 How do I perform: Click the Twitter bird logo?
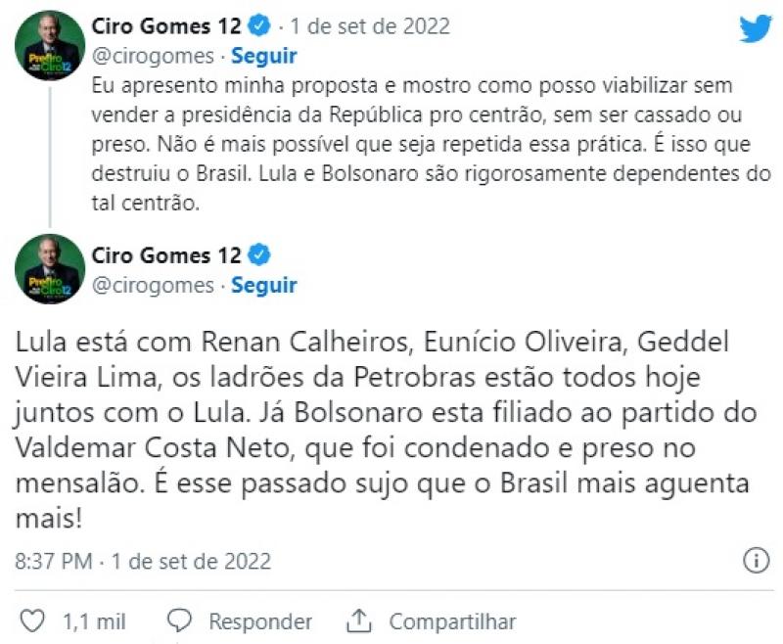click(755, 29)
